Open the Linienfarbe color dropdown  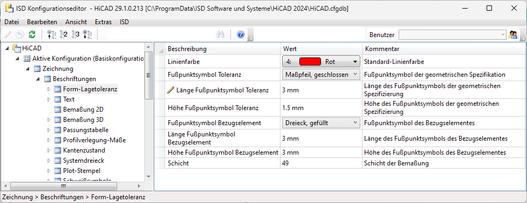[x=320, y=62]
